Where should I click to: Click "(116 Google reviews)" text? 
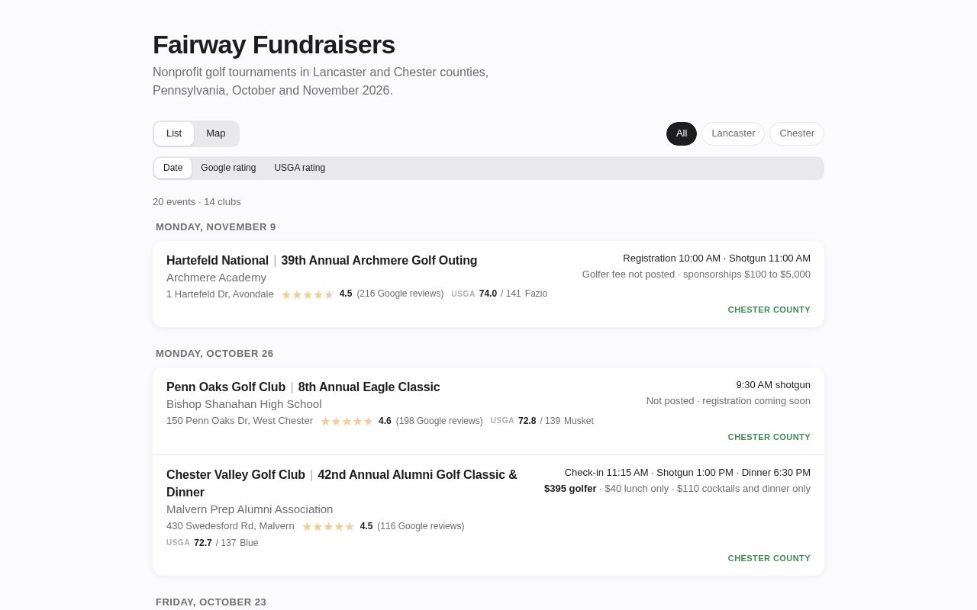point(421,526)
